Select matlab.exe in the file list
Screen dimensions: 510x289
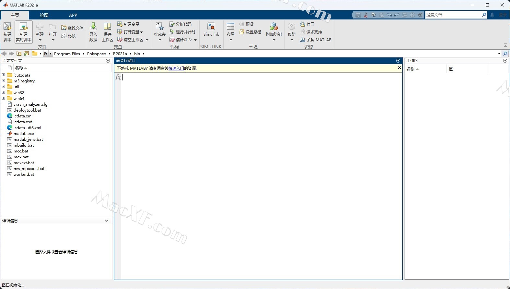click(x=24, y=133)
